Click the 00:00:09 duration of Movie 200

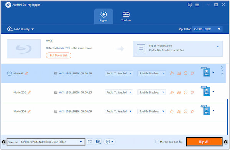[x=86, y=112]
